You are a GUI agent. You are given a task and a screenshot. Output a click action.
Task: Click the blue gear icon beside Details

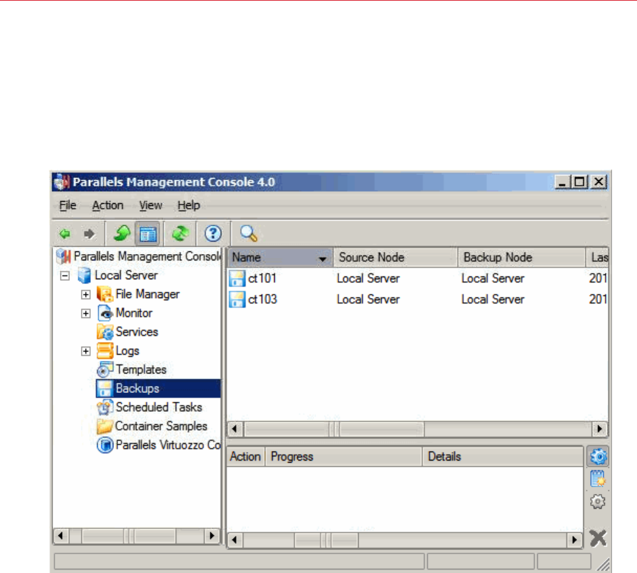pyautogui.click(x=598, y=456)
